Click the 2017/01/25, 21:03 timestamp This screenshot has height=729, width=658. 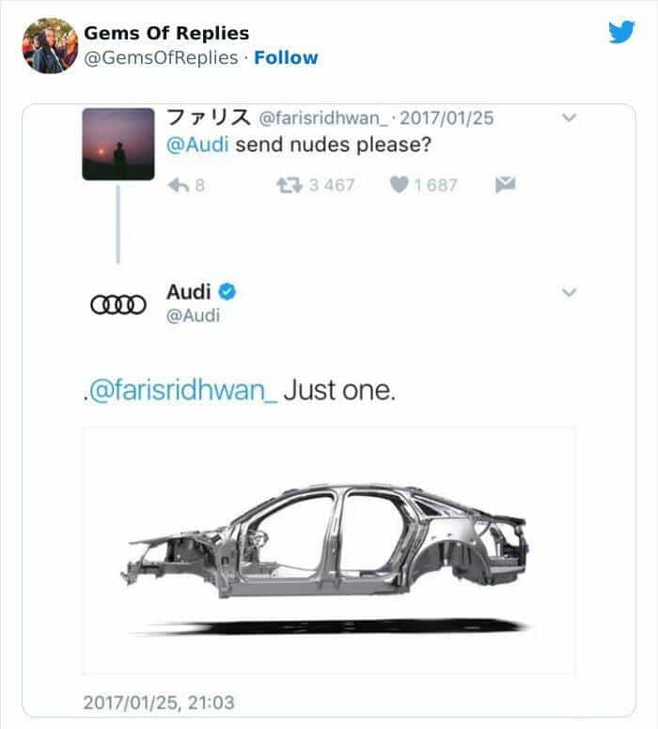click(158, 701)
